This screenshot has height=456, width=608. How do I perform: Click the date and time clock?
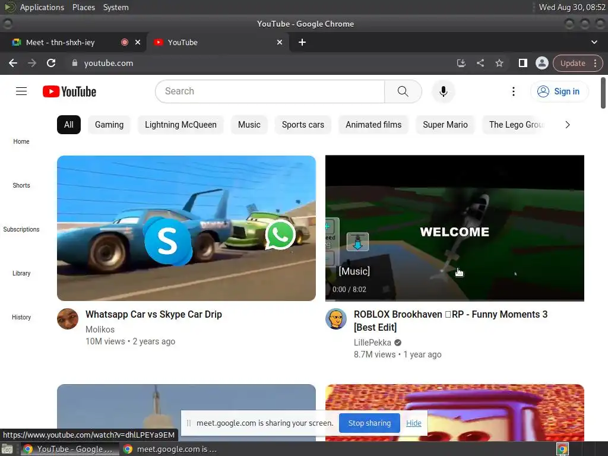(572, 7)
